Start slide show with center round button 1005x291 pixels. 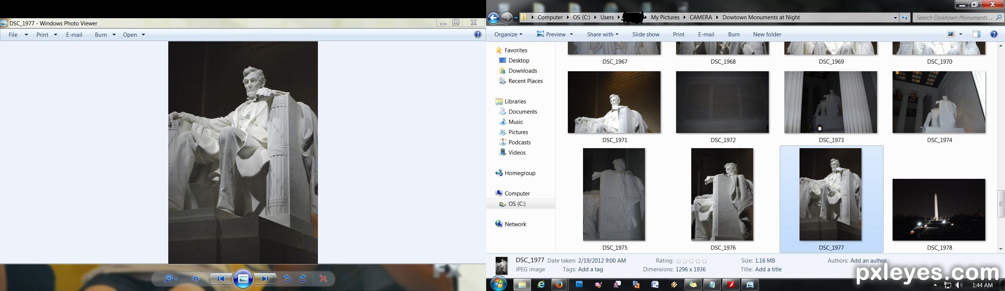tap(243, 278)
